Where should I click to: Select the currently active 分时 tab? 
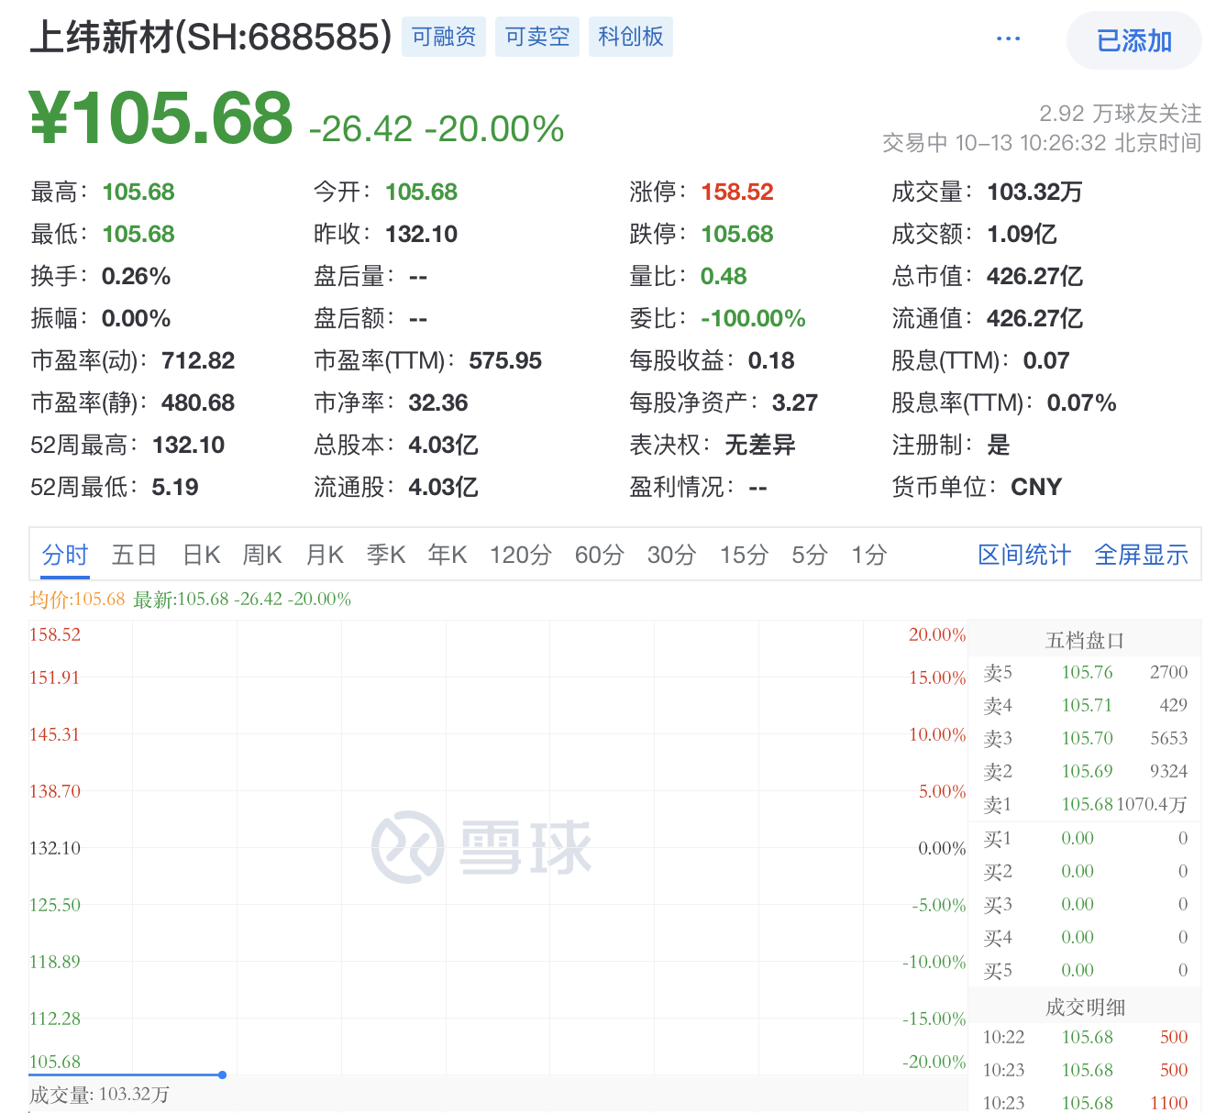(x=64, y=555)
